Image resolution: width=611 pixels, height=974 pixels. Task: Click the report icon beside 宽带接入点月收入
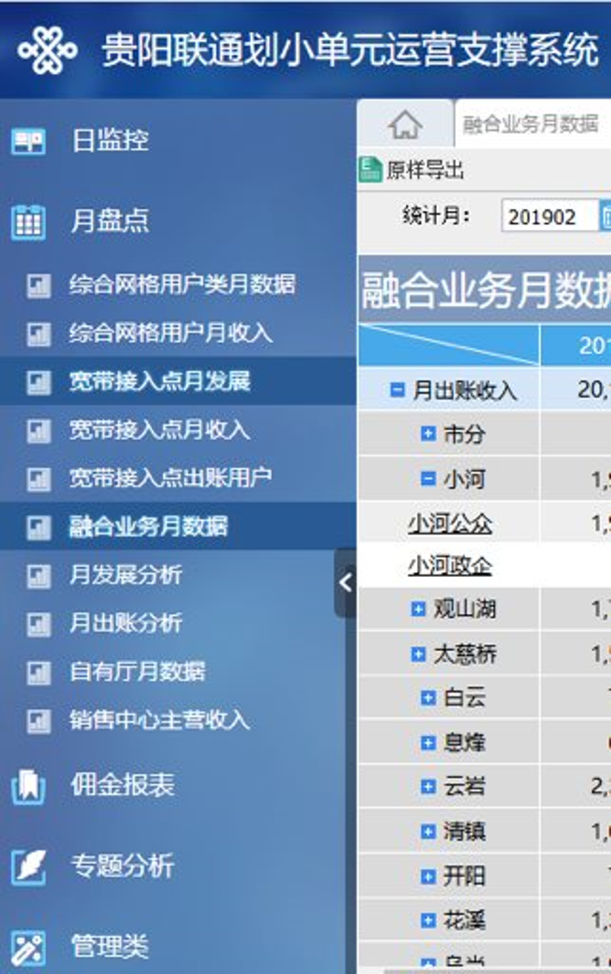38,431
